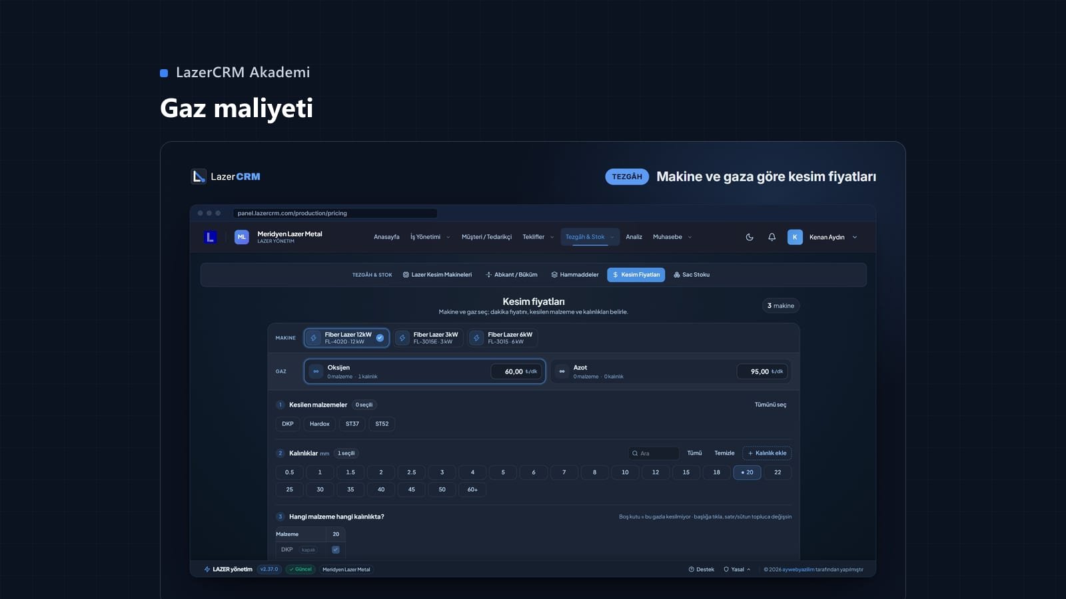1066x599 pixels.
Task: Toggle the ST37 material chip
Action: tap(352, 424)
